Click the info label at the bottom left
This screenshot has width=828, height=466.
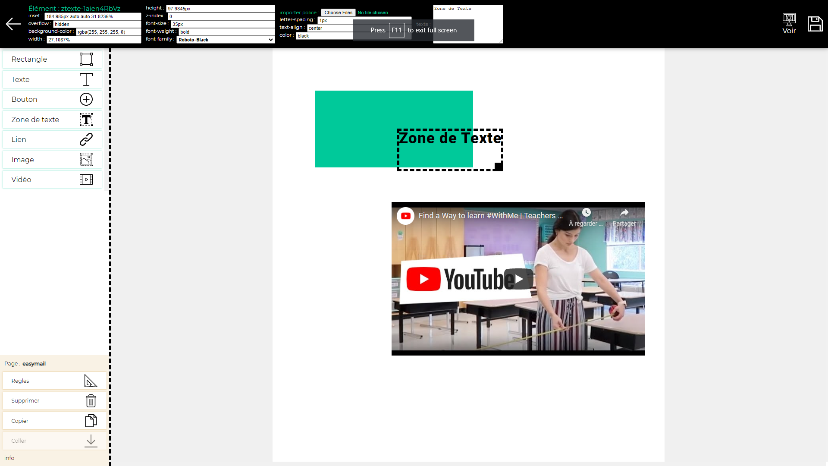pyautogui.click(x=9, y=458)
